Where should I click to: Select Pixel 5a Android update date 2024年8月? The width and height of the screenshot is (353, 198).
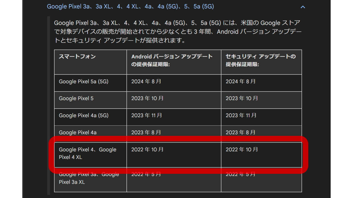point(146,81)
